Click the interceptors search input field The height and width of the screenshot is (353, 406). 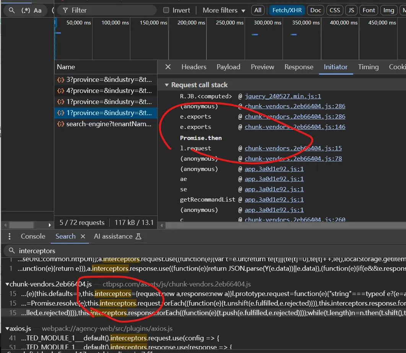(205, 251)
